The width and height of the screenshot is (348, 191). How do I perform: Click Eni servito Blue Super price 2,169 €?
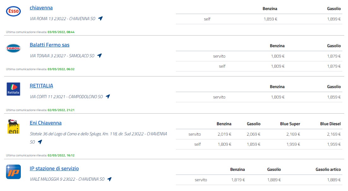click(x=293, y=134)
